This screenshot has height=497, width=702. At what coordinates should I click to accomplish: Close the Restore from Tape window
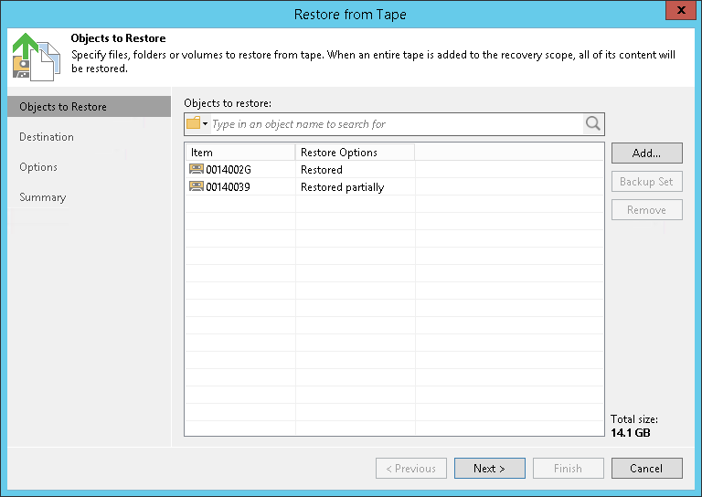point(681,10)
